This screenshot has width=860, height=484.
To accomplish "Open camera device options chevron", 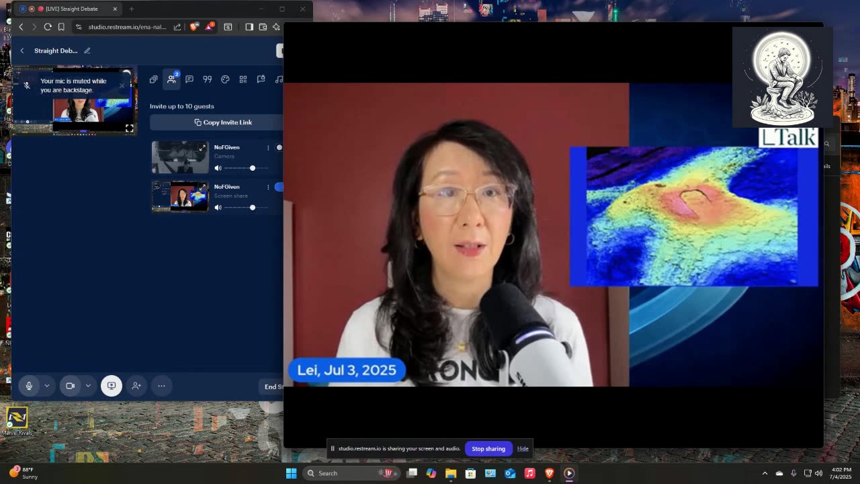I will [88, 386].
